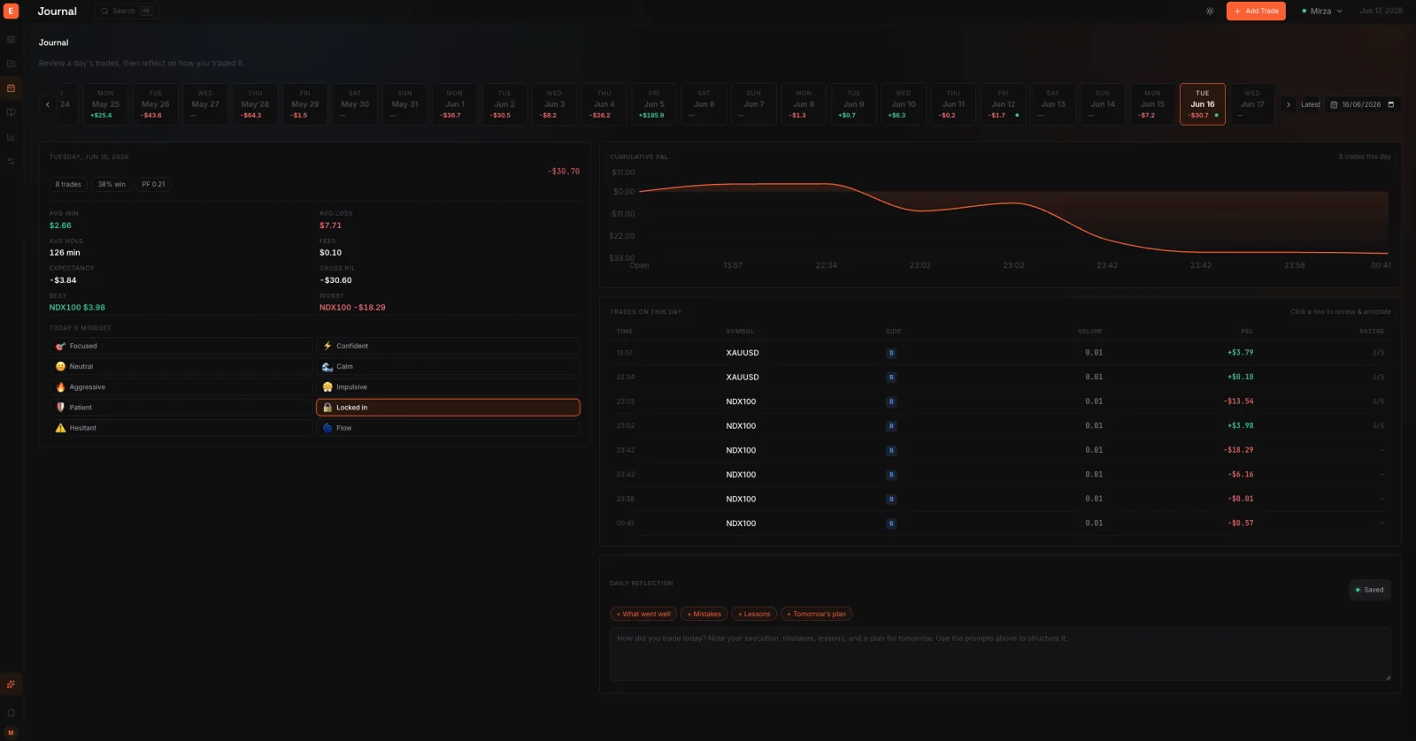Select the Fri Jun 5 day tab
Image resolution: width=1416 pixels, height=741 pixels.
[654, 104]
